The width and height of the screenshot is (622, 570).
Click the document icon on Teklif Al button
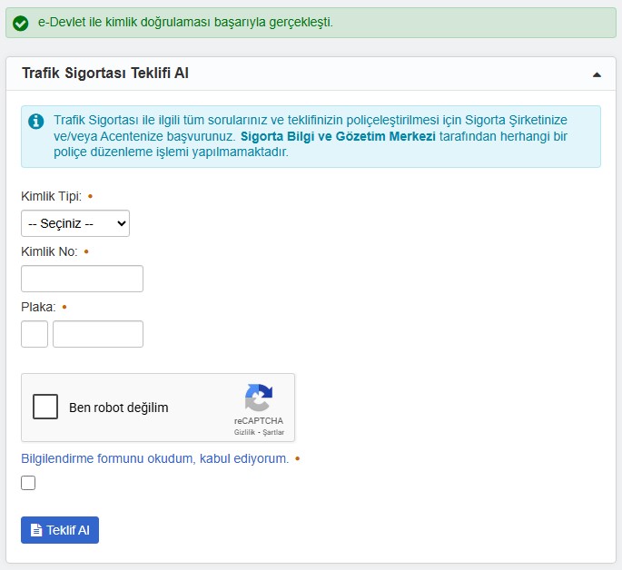point(36,530)
